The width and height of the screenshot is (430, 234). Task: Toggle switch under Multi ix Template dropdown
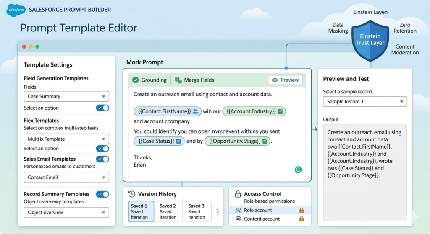(x=102, y=149)
